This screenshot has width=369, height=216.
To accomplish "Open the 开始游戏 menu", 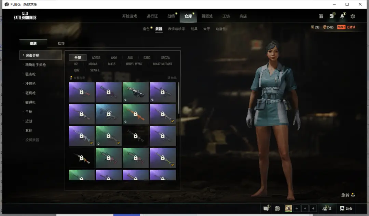I will 129,16.
